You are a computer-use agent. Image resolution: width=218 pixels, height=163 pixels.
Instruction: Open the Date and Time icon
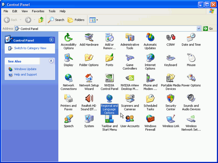click(x=191, y=37)
